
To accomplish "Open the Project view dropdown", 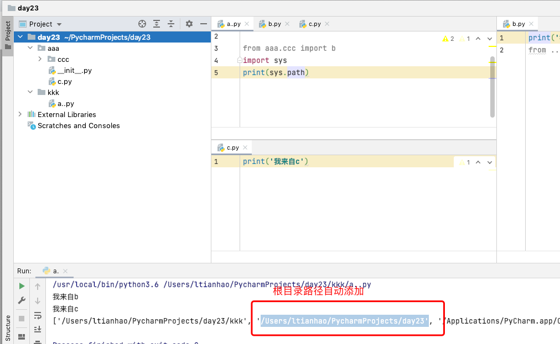I will tap(59, 24).
